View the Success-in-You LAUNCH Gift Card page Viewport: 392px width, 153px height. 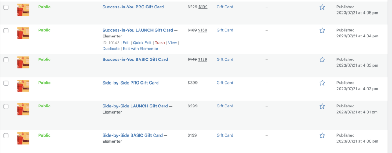[x=173, y=43]
